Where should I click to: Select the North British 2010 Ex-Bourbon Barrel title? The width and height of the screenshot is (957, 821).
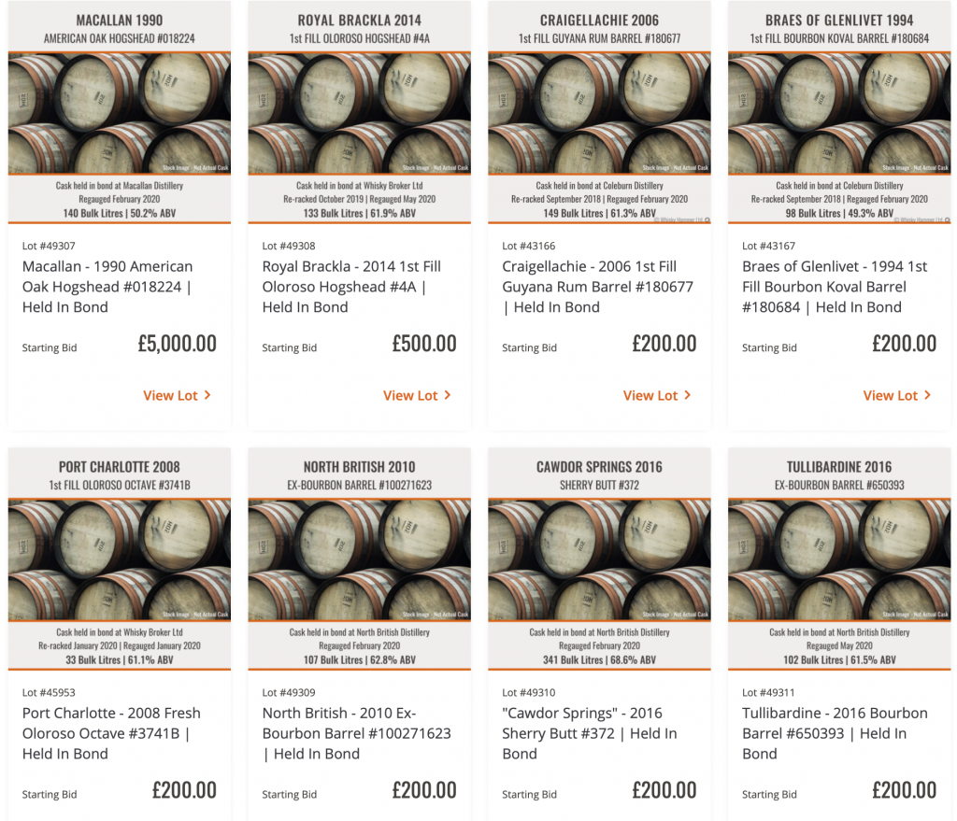356,733
